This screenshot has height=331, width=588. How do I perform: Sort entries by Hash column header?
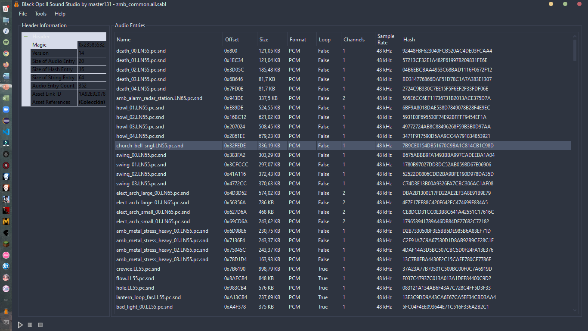(486, 40)
